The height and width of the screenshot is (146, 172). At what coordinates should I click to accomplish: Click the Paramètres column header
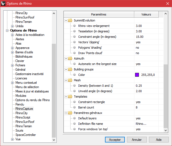click(x=99, y=14)
